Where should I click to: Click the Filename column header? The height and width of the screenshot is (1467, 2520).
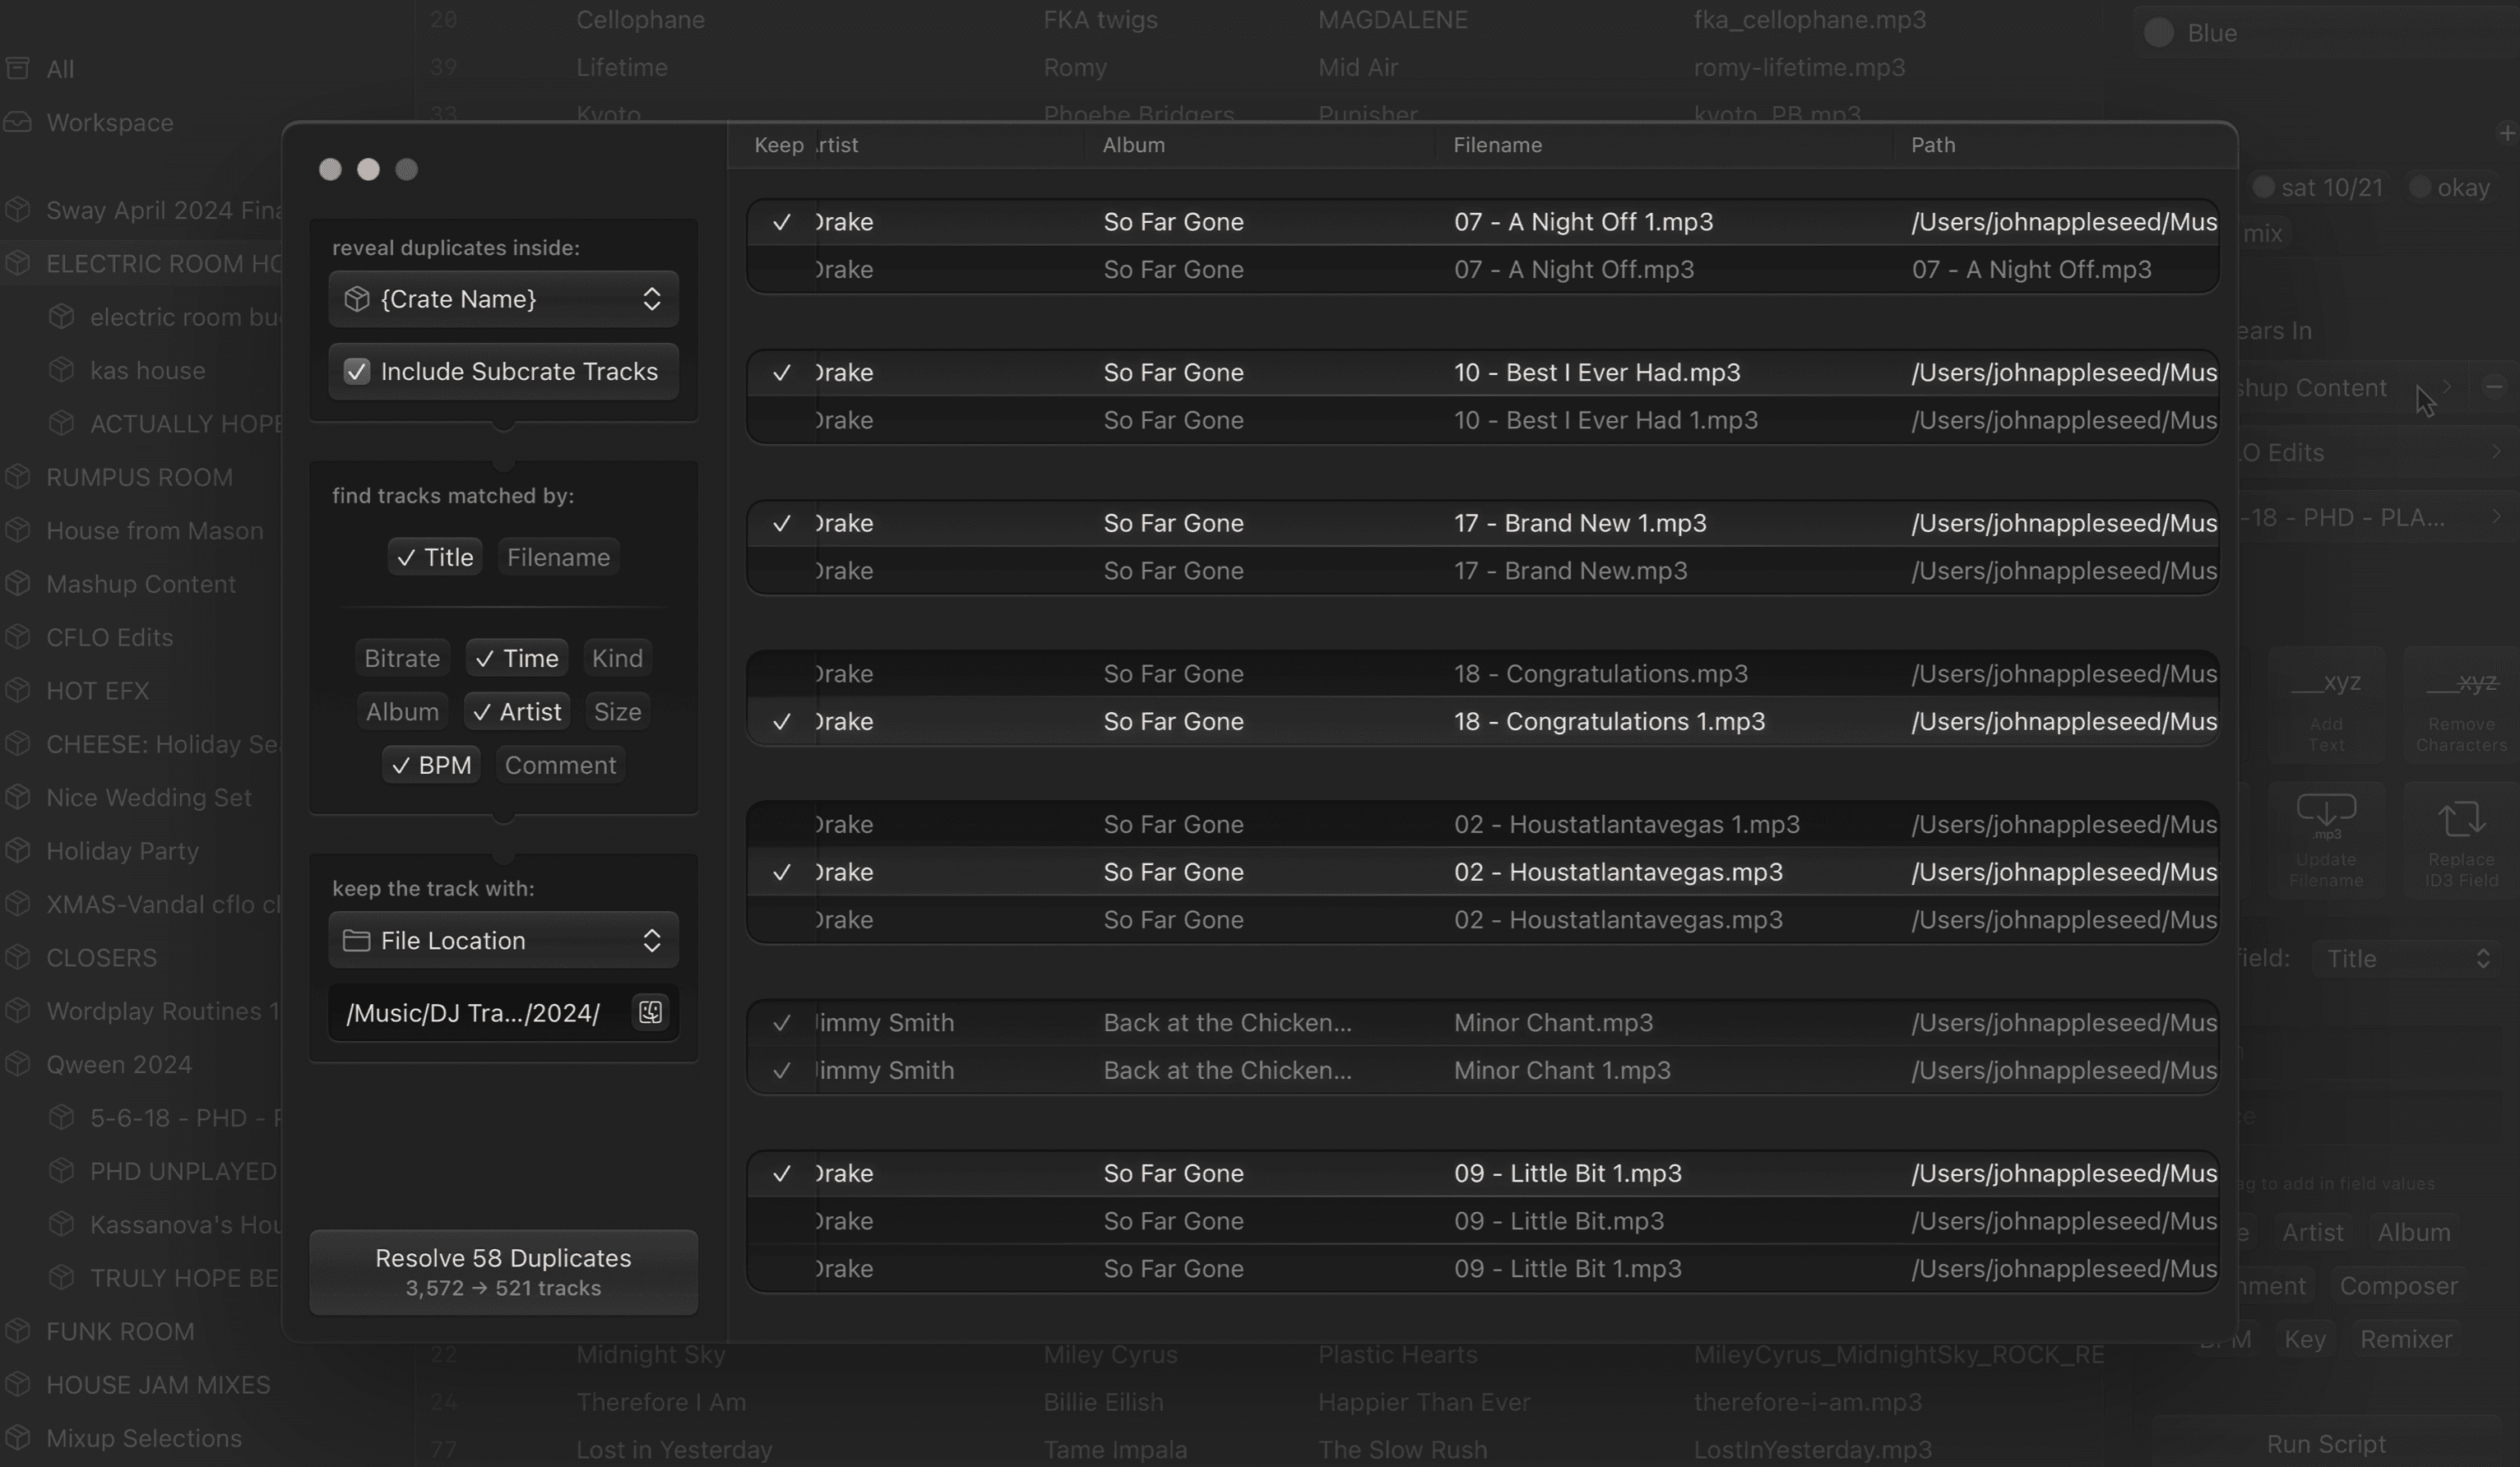(1497, 145)
